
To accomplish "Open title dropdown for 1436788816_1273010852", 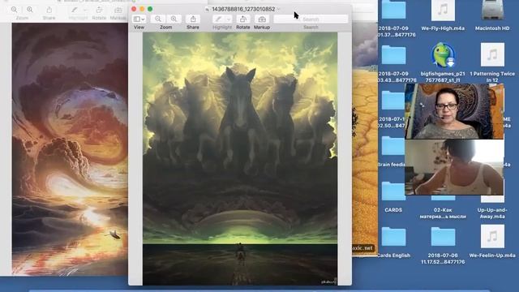I will pos(278,9).
